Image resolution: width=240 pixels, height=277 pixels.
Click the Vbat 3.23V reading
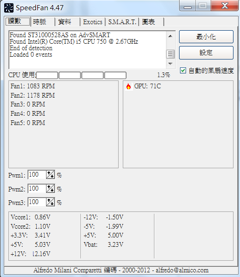point(103,244)
